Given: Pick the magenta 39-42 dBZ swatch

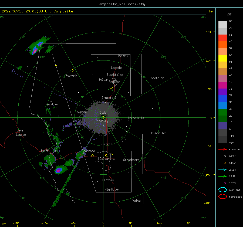Looking at the screenshot, I should tap(222, 85).
